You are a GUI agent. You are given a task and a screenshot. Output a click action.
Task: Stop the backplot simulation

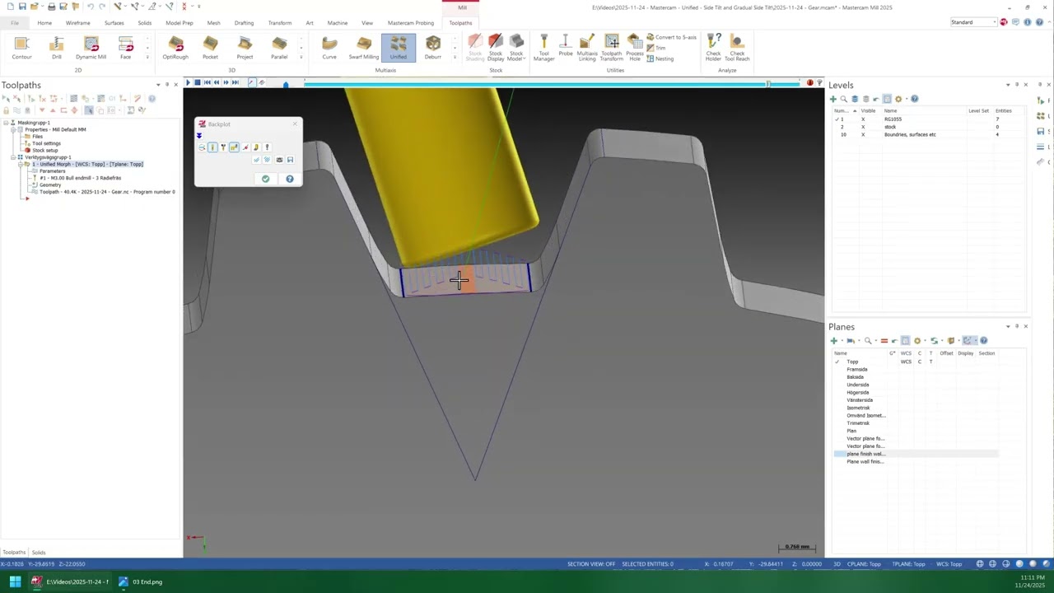tap(198, 82)
